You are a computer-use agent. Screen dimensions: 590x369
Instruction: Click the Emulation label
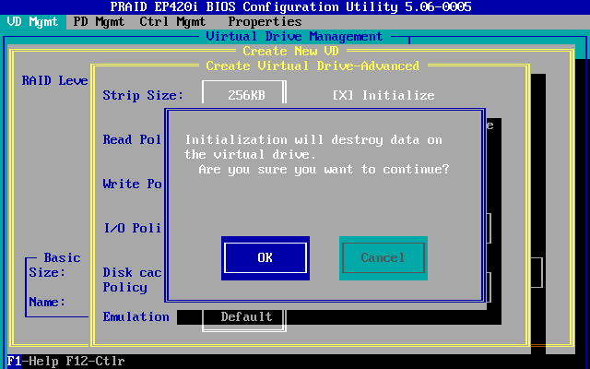pos(136,316)
